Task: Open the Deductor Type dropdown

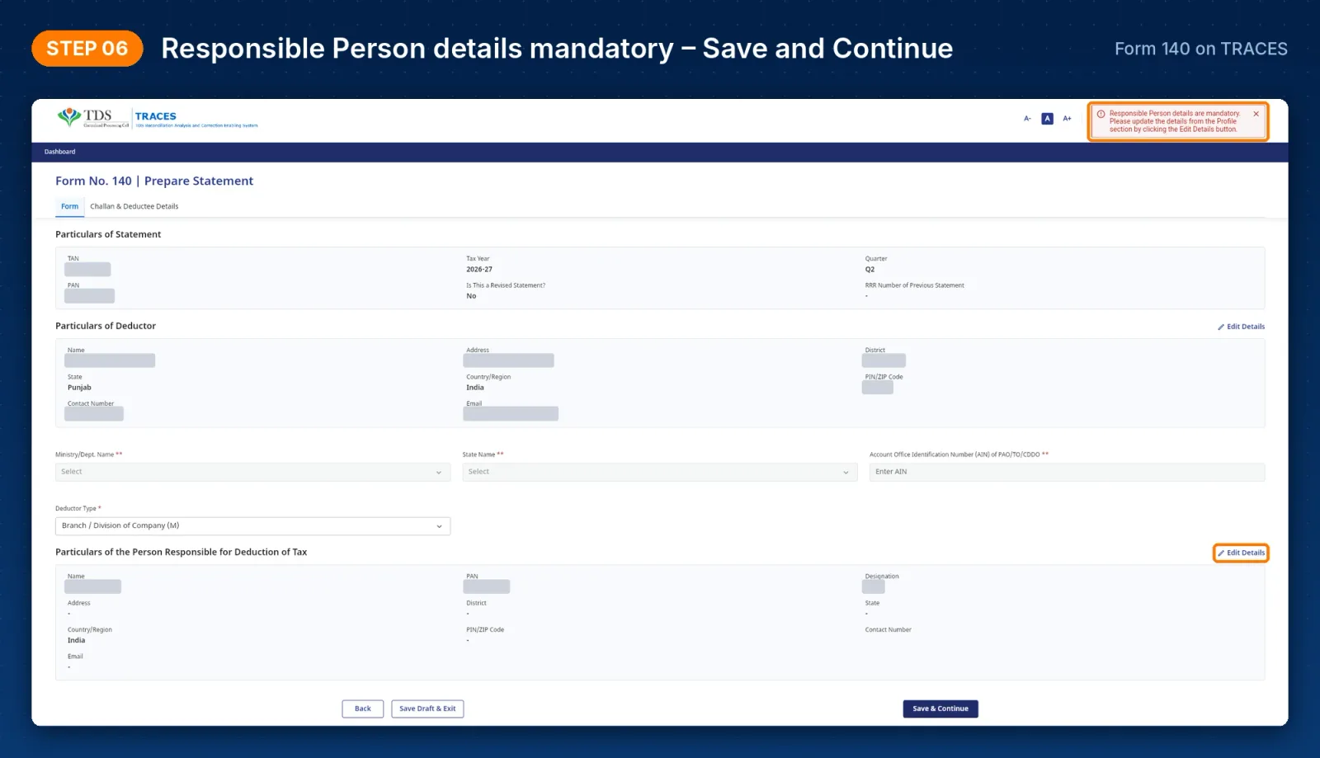Action: pyautogui.click(x=252, y=526)
